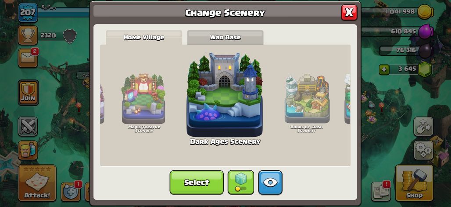Open the Shop hammer and coins icon
Screen dimensions: 451x207
[414, 183]
